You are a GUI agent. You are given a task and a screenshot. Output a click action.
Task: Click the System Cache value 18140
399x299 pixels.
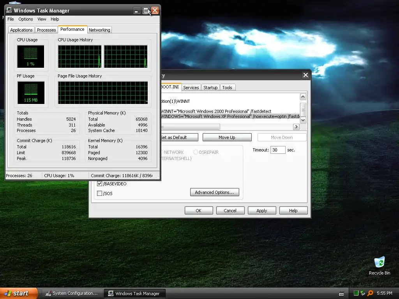(141, 130)
